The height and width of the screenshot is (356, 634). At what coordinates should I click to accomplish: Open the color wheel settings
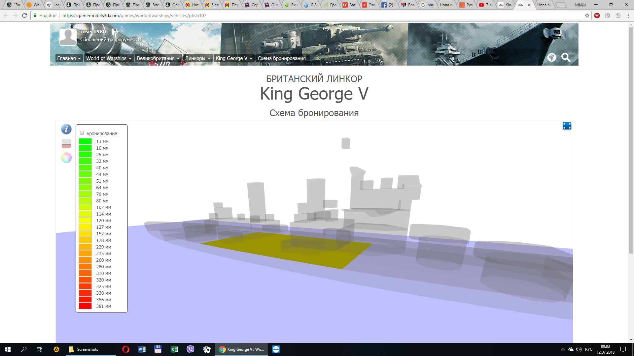tap(66, 158)
